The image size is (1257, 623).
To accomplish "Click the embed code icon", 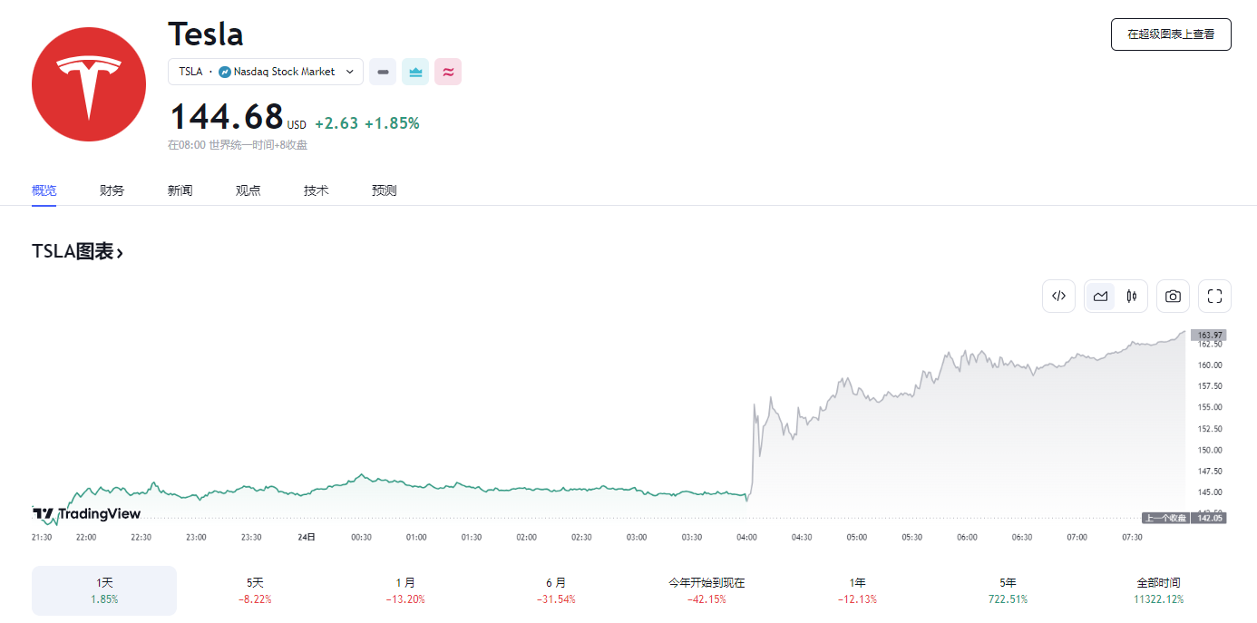I will click(x=1058, y=296).
